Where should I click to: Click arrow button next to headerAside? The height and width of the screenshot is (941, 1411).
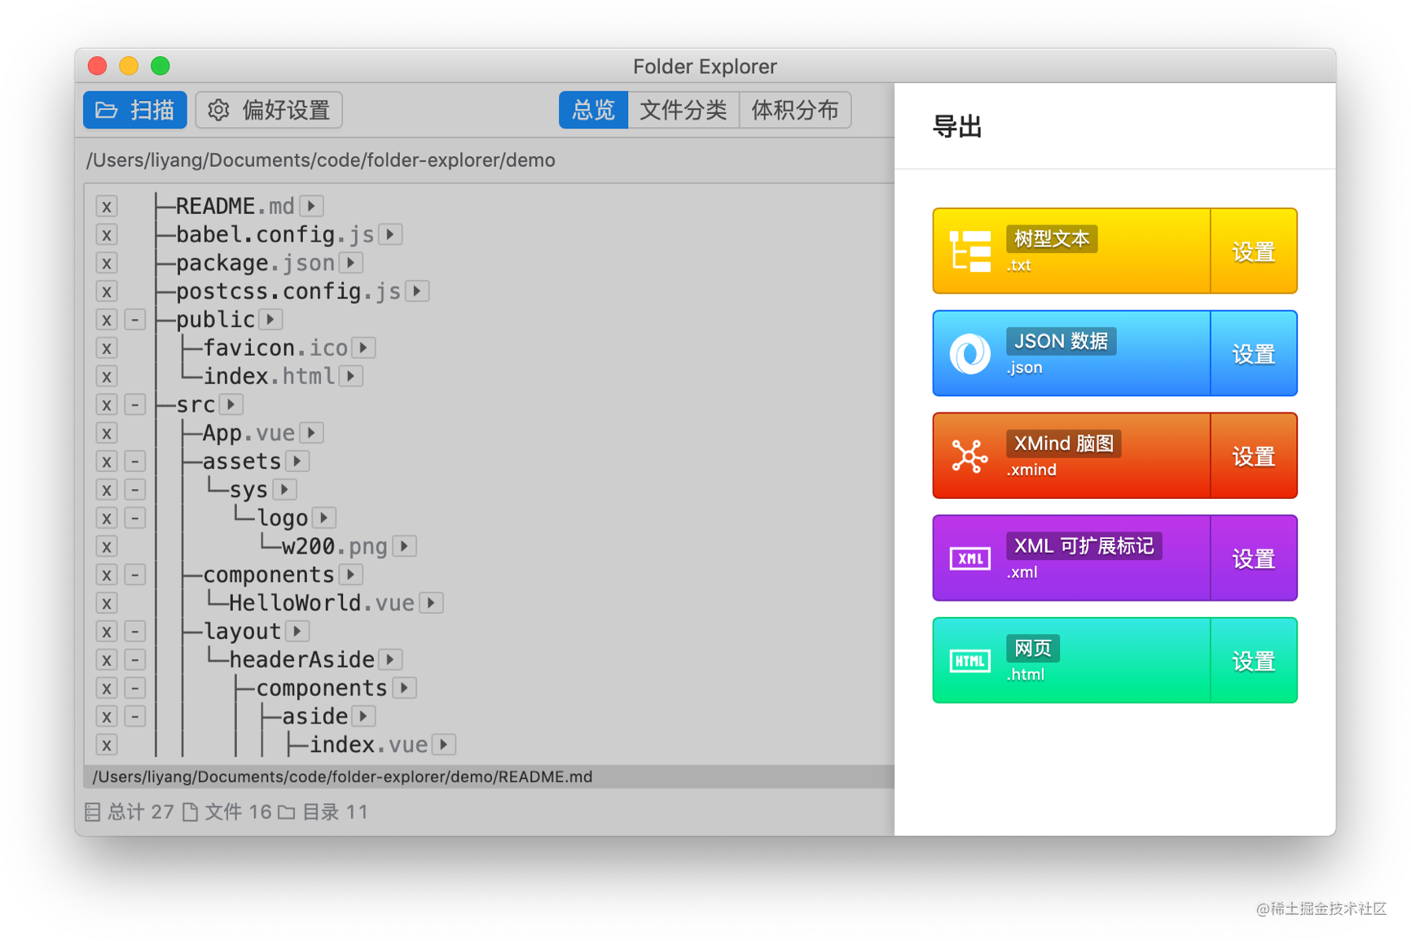[x=390, y=659]
